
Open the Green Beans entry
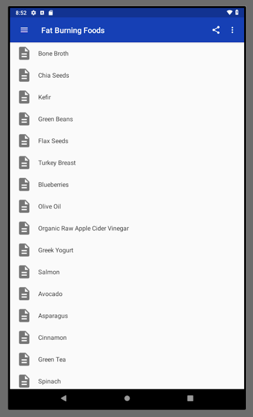click(127, 119)
